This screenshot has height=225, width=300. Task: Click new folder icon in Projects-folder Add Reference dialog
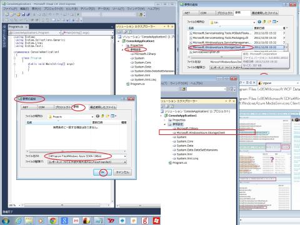[x=107, y=116]
